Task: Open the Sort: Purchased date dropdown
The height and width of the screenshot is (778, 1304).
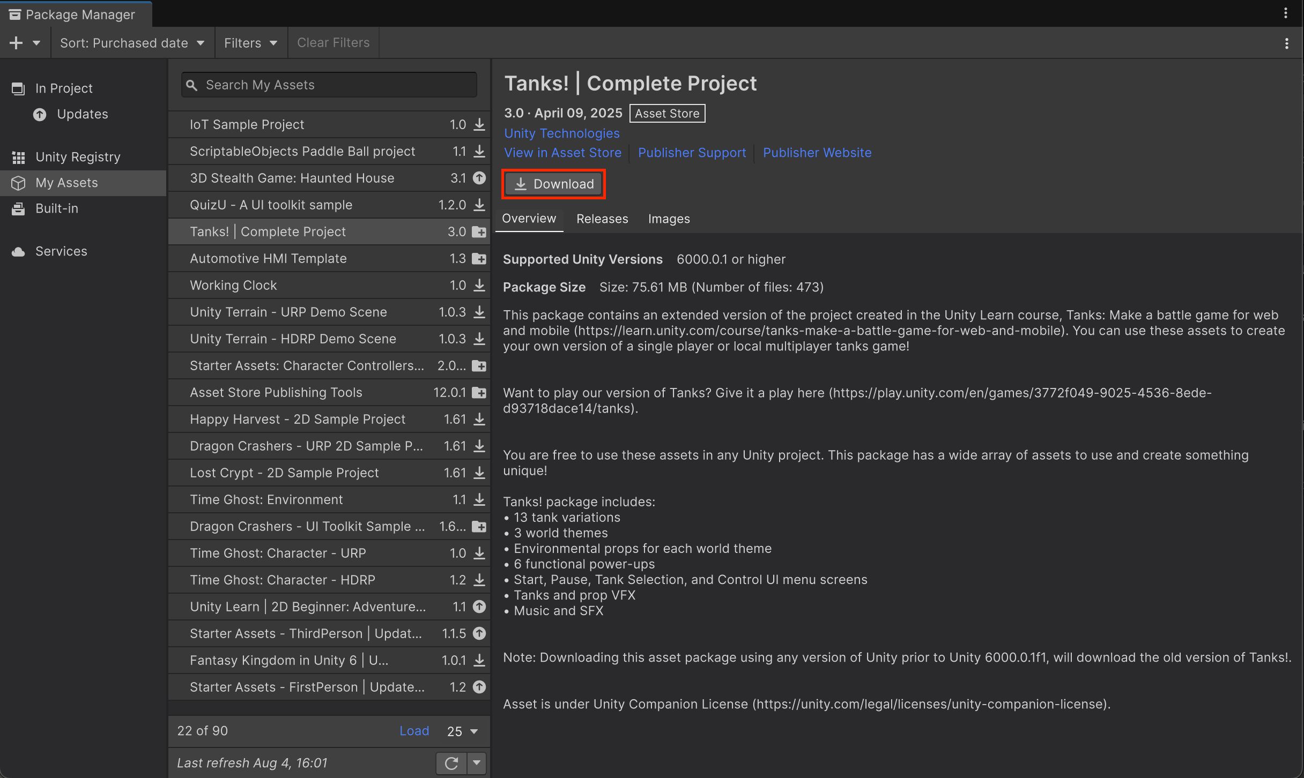Action: point(132,43)
